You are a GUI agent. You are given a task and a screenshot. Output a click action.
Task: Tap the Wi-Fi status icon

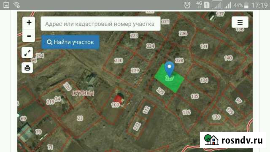coord(17,5)
